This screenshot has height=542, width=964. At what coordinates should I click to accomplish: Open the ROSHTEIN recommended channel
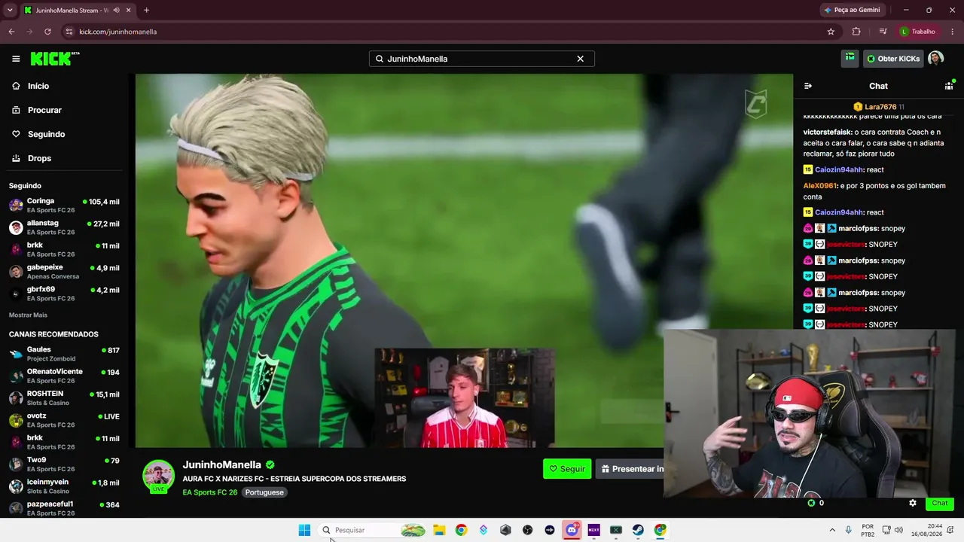pyautogui.click(x=64, y=397)
